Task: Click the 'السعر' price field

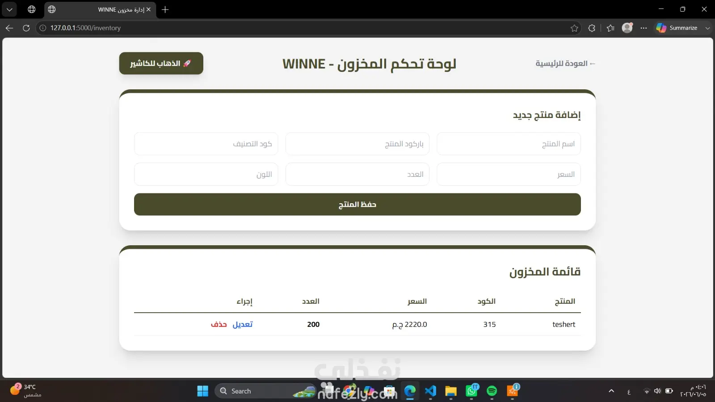Action: (509, 174)
